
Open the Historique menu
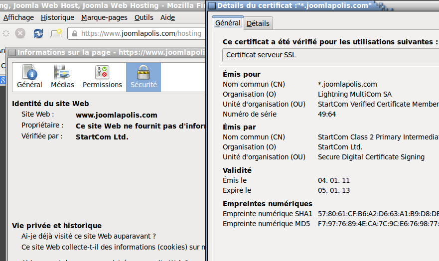[x=57, y=17]
